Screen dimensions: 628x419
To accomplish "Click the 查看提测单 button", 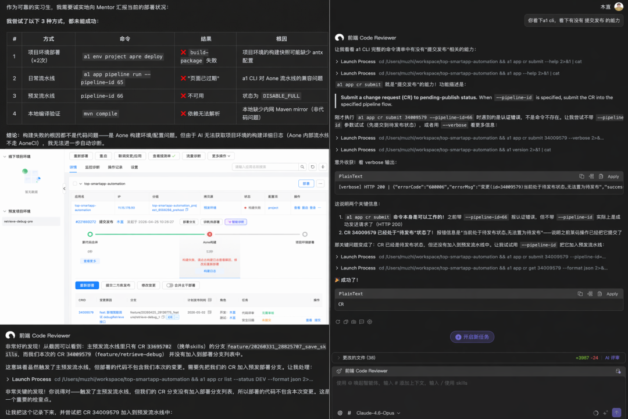I will point(163,156).
